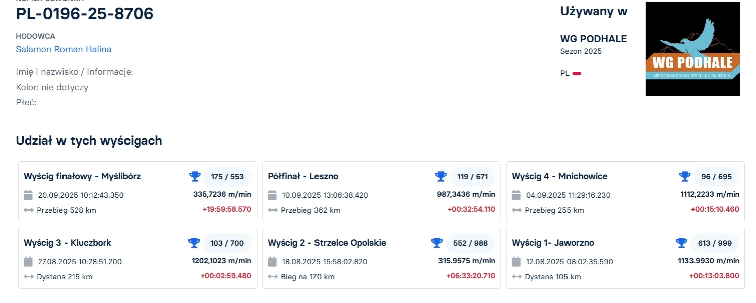The image size is (756, 303).
Task: Click trophy icon in Wyścig 3 - Kluczbork card
Action: pyautogui.click(x=194, y=243)
